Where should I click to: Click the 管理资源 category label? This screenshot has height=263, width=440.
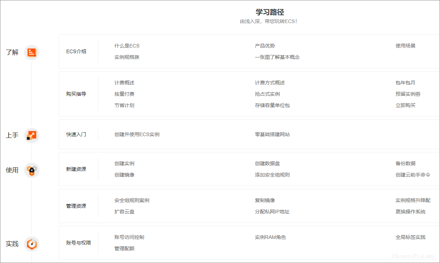pyautogui.click(x=76, y=206)
